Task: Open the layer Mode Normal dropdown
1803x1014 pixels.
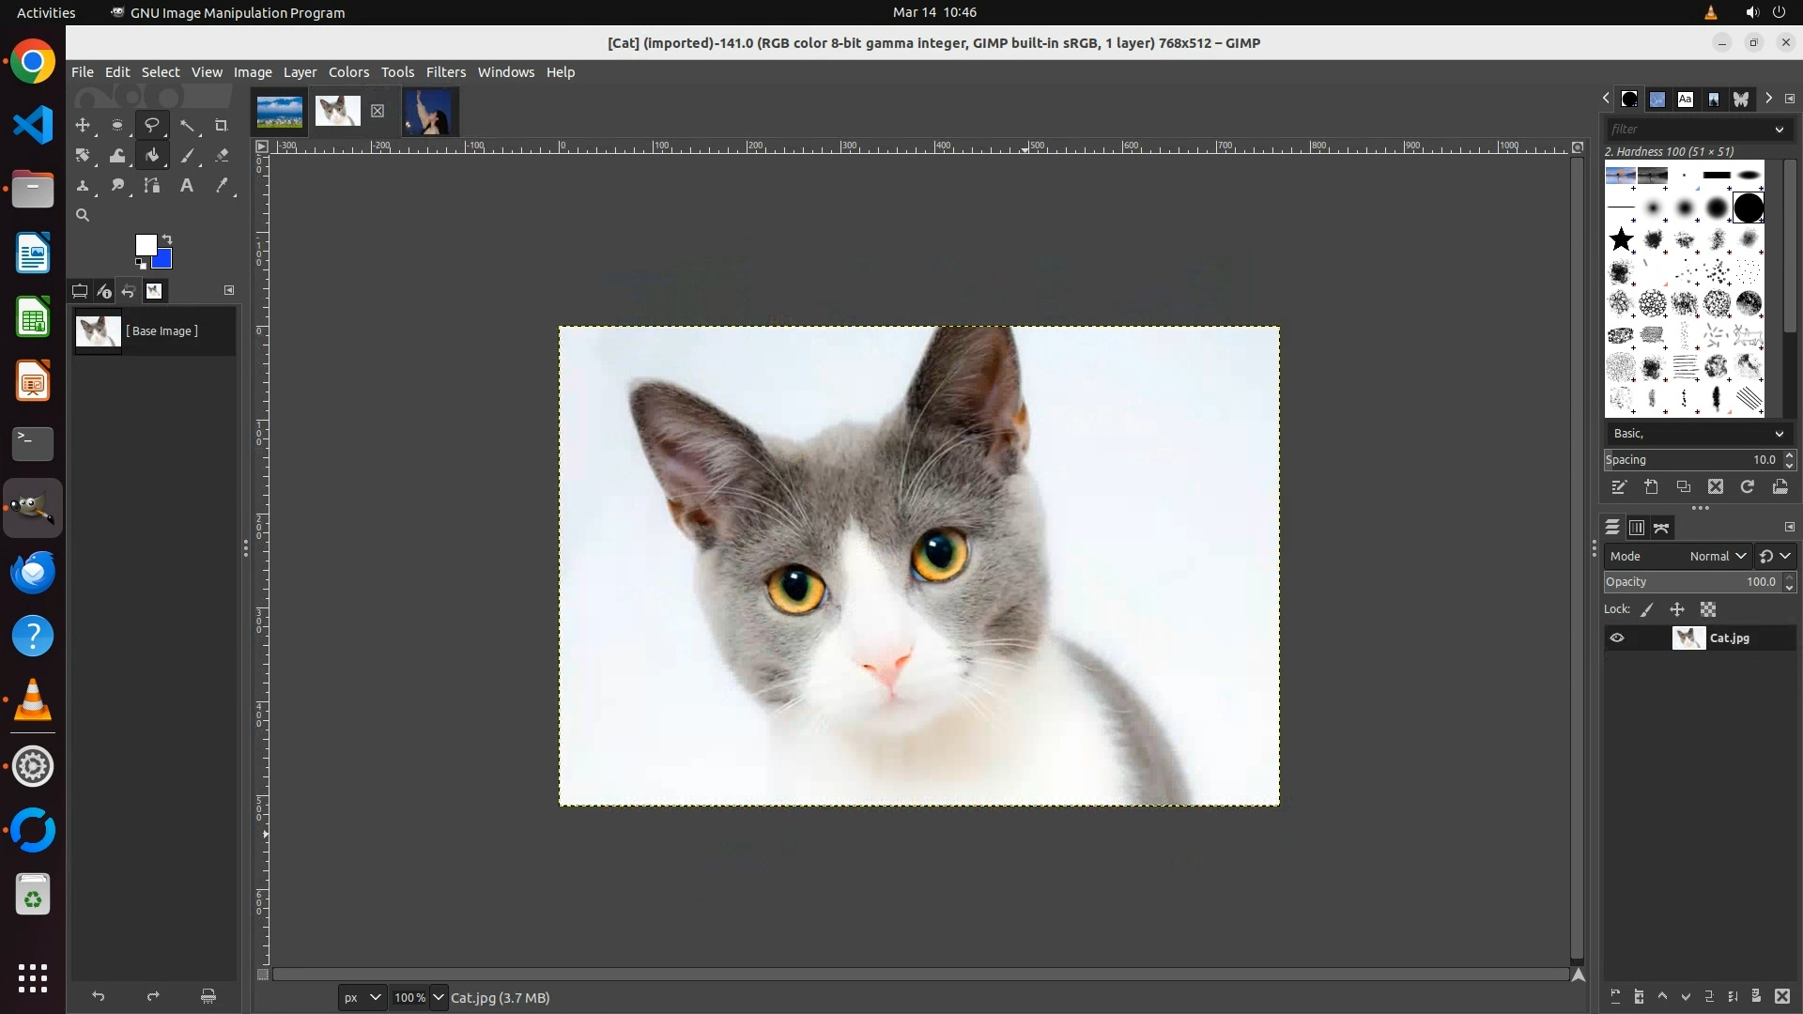Action: pyautogui.click(x=1717, y=556)
